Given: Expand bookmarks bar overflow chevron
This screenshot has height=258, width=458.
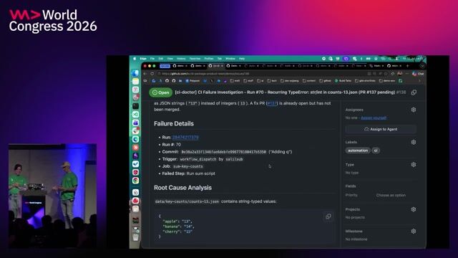Looking at the screenshot, I should pos(420,81).
